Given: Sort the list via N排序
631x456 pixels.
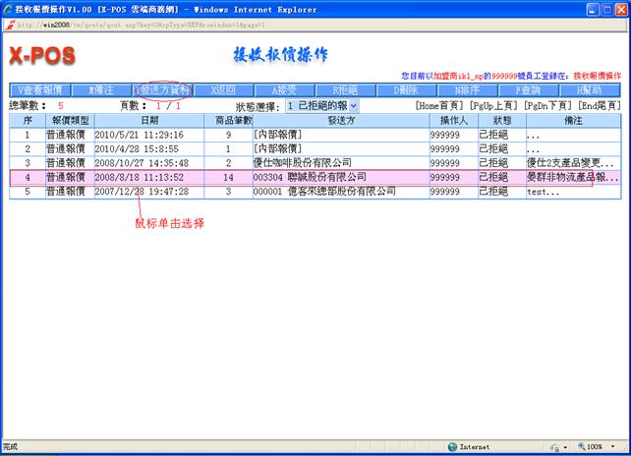Looking at the screenshot, I should click(468, 89).
